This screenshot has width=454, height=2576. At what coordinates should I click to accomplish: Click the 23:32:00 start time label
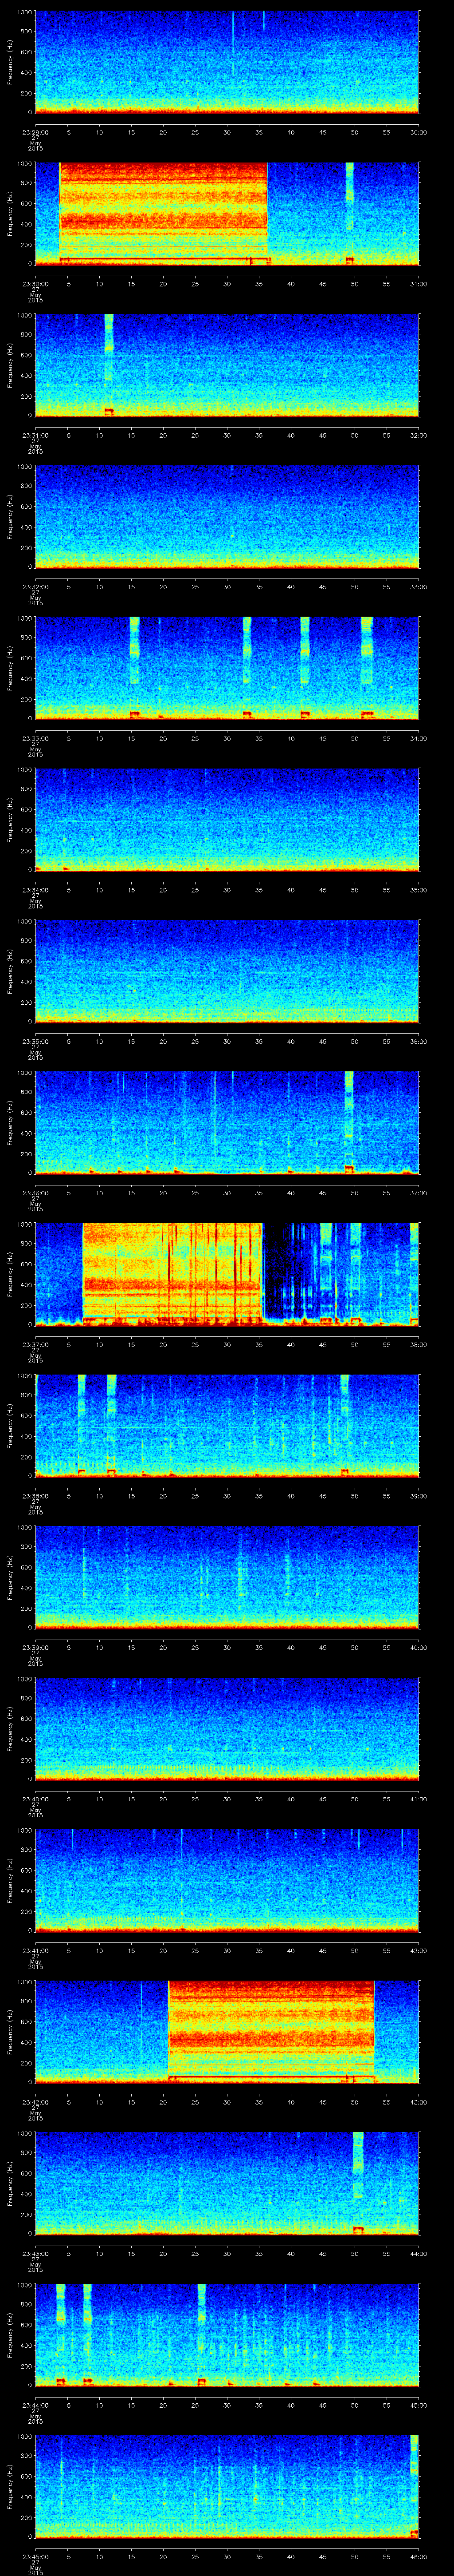35,587
